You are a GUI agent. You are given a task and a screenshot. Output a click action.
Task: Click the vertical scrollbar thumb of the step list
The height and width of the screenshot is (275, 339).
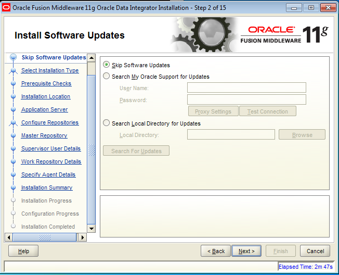[x=91, y=149]
